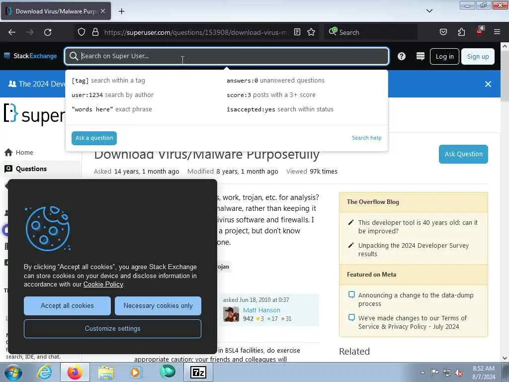Open the Pocket save icon
The image size is (509, 382).
click(443, 32)
